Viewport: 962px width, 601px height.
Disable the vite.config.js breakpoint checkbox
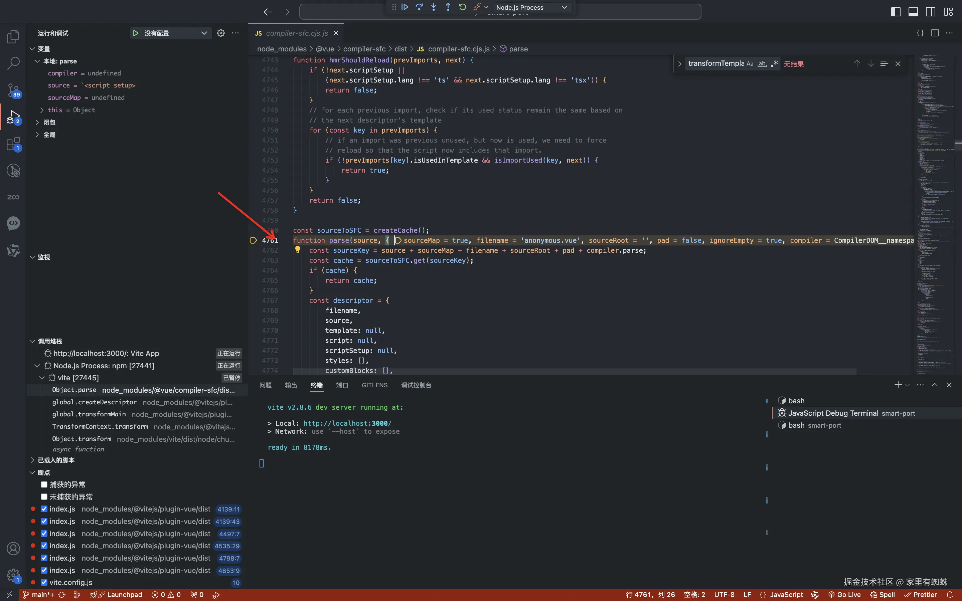pos(44,582)
